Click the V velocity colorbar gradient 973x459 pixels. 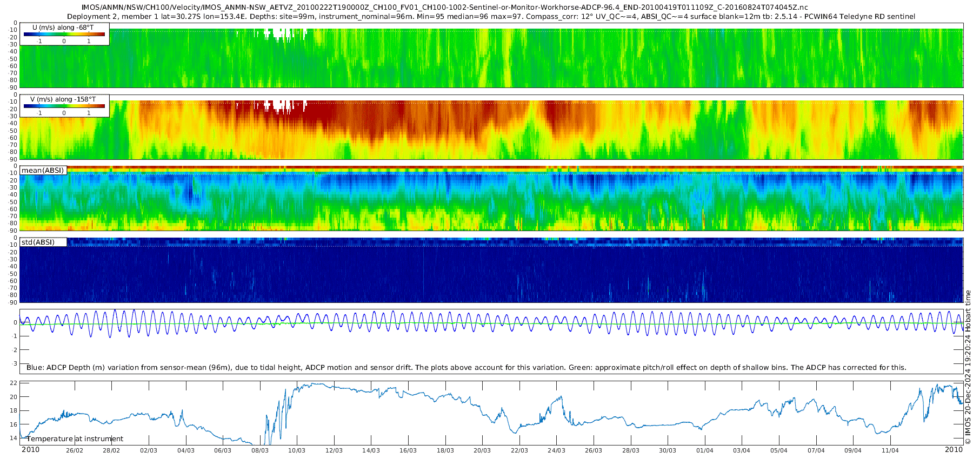(64, 106)
